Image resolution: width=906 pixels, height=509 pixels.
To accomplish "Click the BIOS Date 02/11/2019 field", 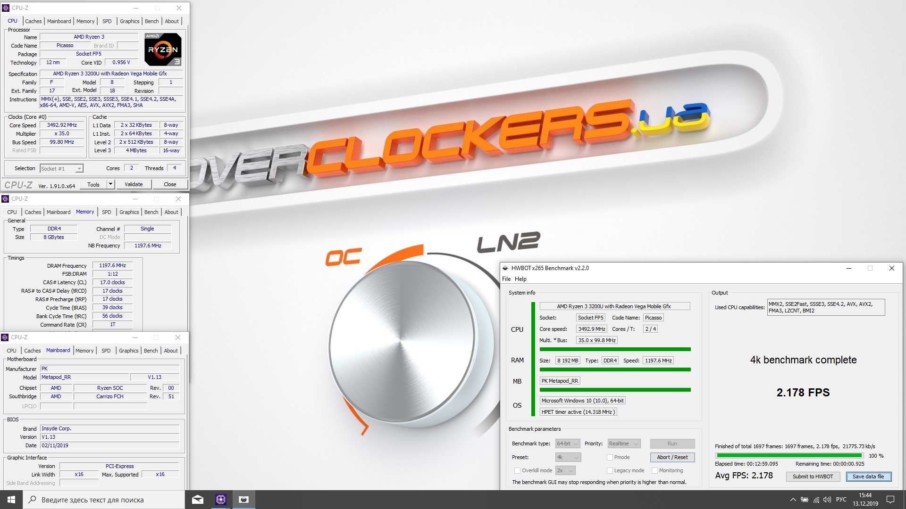I will (x=109, y=445).
